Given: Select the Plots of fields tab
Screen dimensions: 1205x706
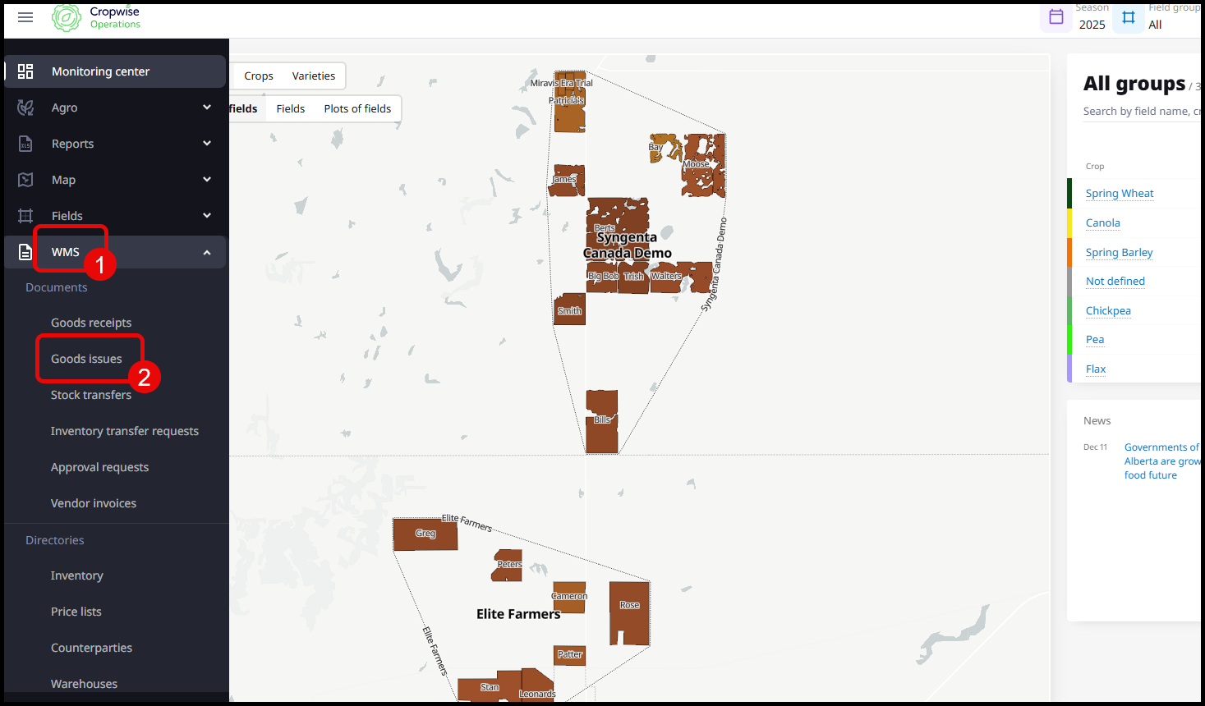Looking at the screenshot, I should tap(357, 109).
